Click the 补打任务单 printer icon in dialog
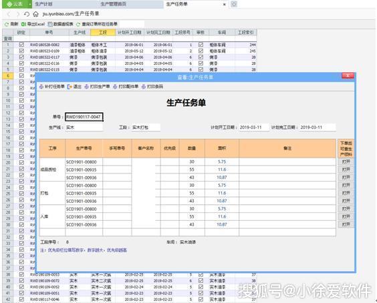Viewport: 377px width, 303px height. point(41,87)
